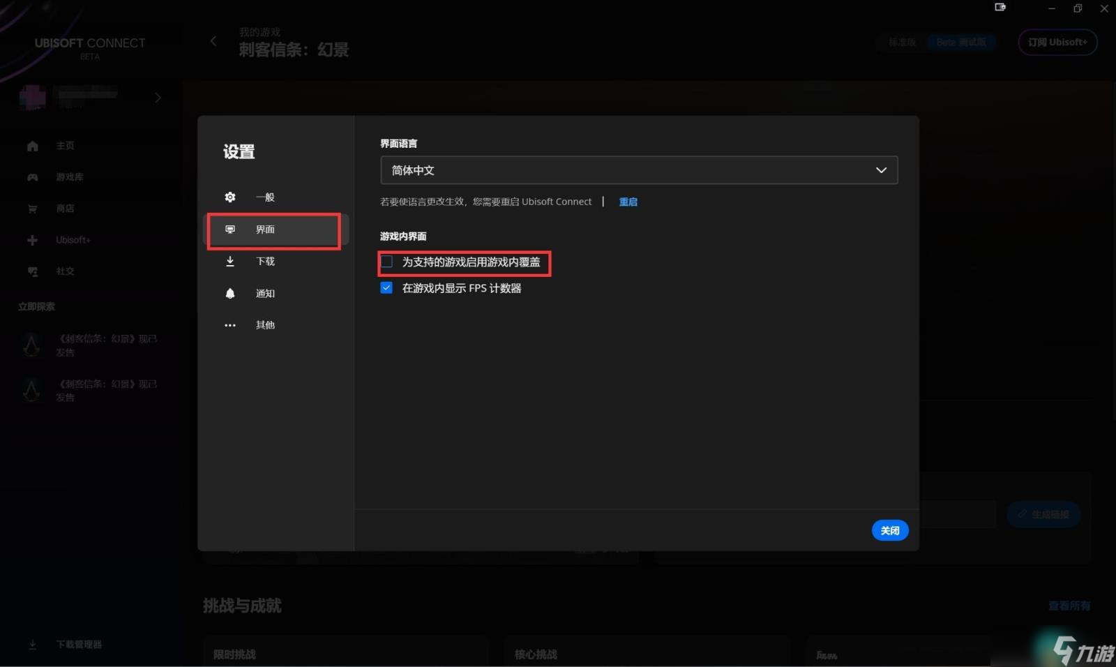Click the mini-mode icon in title bar
1116x667 pixels.
1000,7
